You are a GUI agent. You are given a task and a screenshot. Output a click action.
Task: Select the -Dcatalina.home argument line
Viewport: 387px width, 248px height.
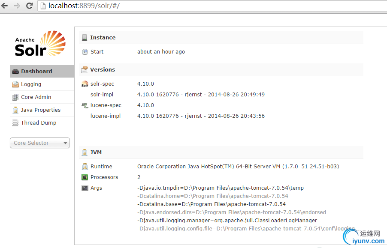point(212,196)
